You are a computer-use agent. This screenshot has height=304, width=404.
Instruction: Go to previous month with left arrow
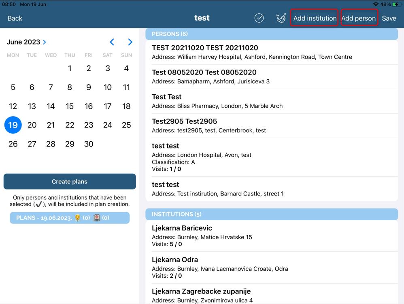pyautogui.click(x=112, y=42)
